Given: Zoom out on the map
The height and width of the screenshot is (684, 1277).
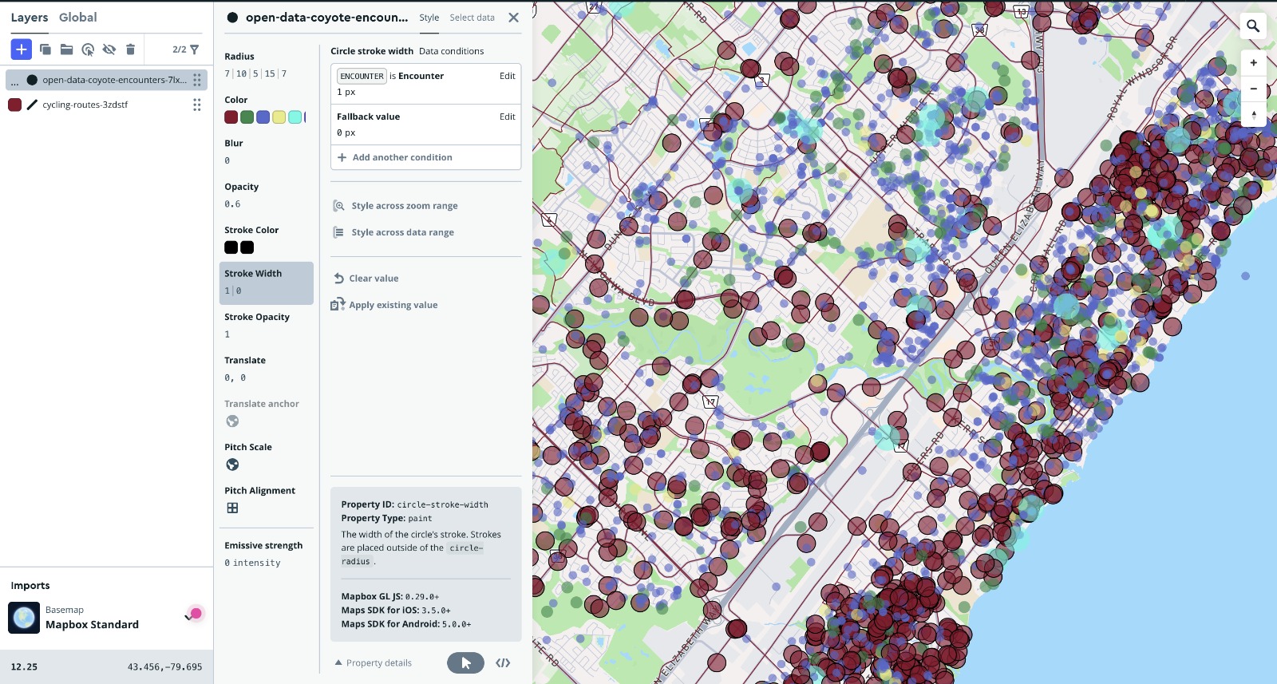Looking at the screenshot, I should point(1253,89).
